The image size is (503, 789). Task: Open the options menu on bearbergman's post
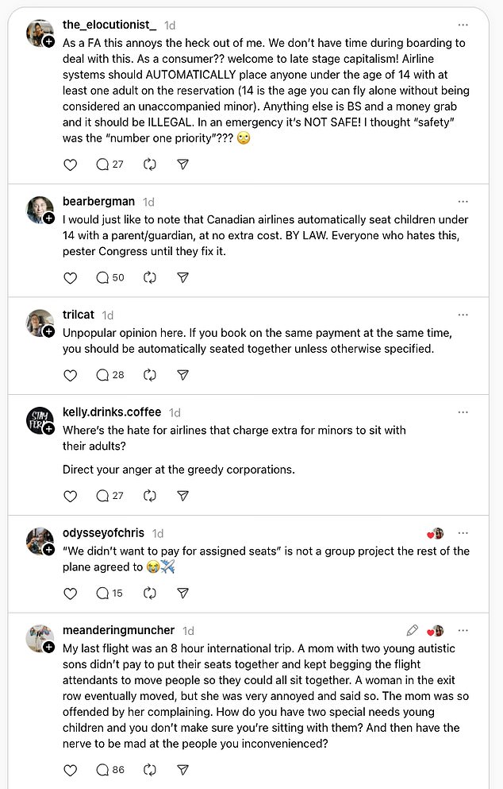[x=463, y=201]
